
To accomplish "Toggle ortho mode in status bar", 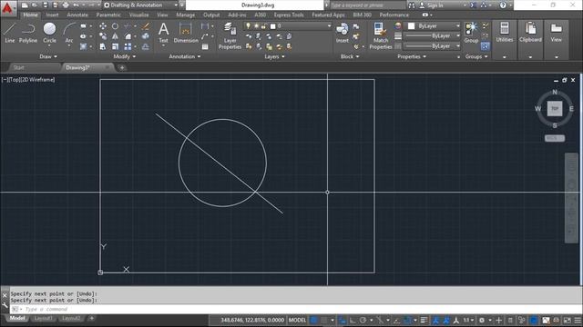I will click(353, 320).
